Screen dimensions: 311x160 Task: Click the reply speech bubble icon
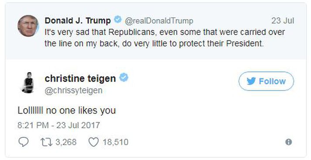point(24,142)
